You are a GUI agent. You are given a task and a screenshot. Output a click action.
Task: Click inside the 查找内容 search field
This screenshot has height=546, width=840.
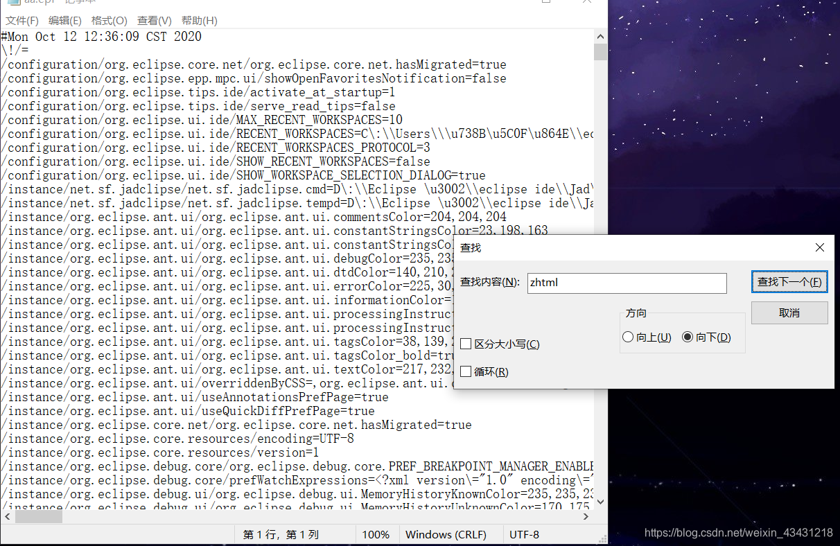click(x=627, y=283)
